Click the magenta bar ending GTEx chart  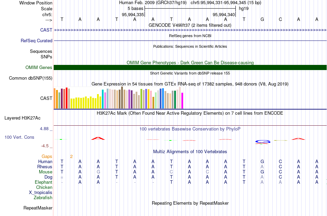tap(182, 101)
